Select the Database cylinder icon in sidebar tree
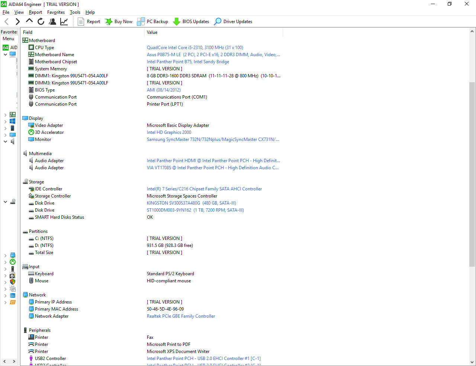 coord(13,296)
